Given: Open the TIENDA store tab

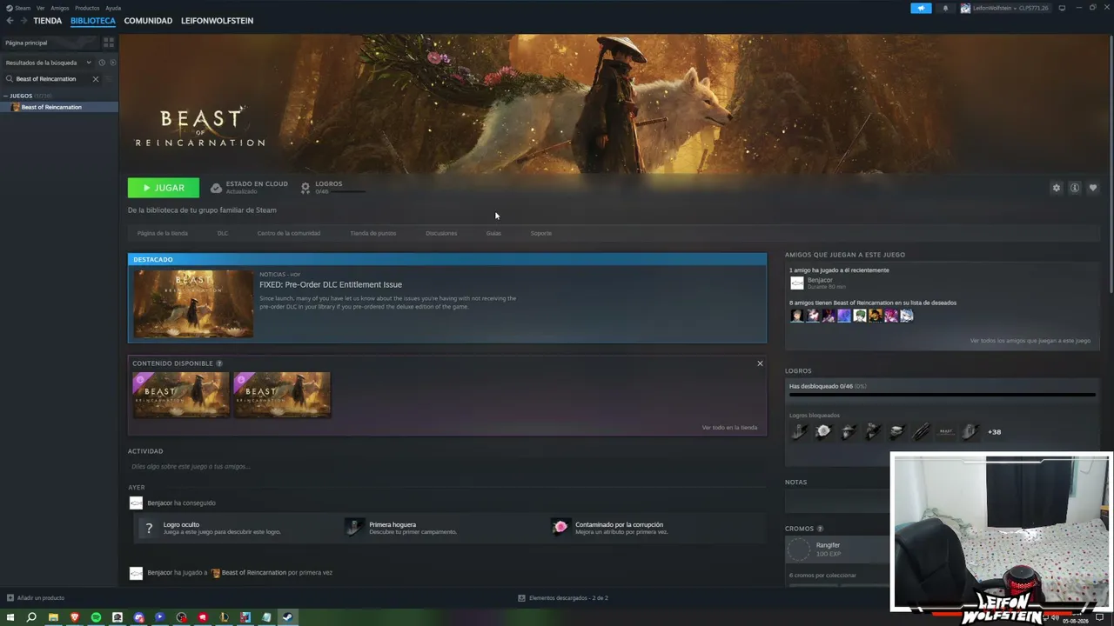Looking at the screenshot, I should coord(48,21).
